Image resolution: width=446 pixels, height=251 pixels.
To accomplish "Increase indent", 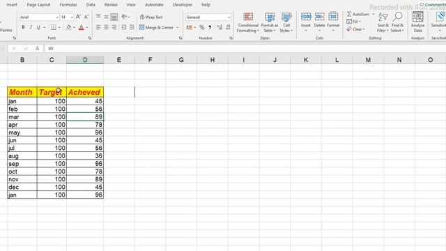I will point(132,27).
